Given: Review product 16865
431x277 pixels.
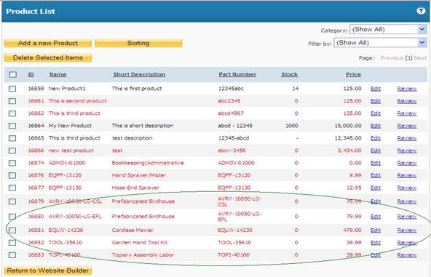Looking at the screenshot, I should pyautogui.click(x=407, y=138).
